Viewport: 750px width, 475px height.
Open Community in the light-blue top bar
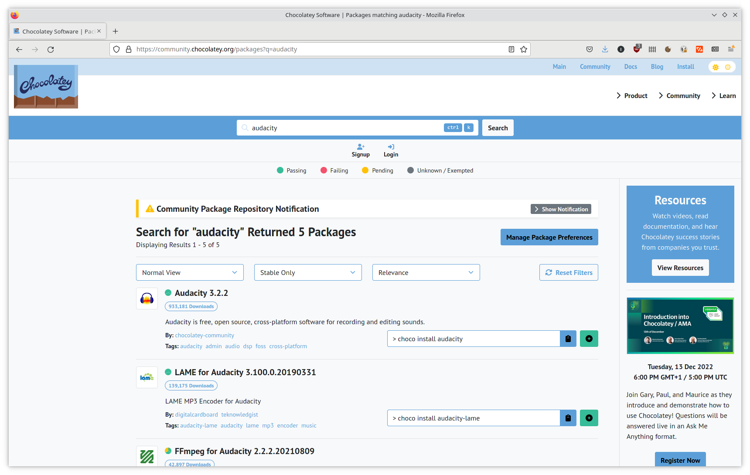click(595, 67)
